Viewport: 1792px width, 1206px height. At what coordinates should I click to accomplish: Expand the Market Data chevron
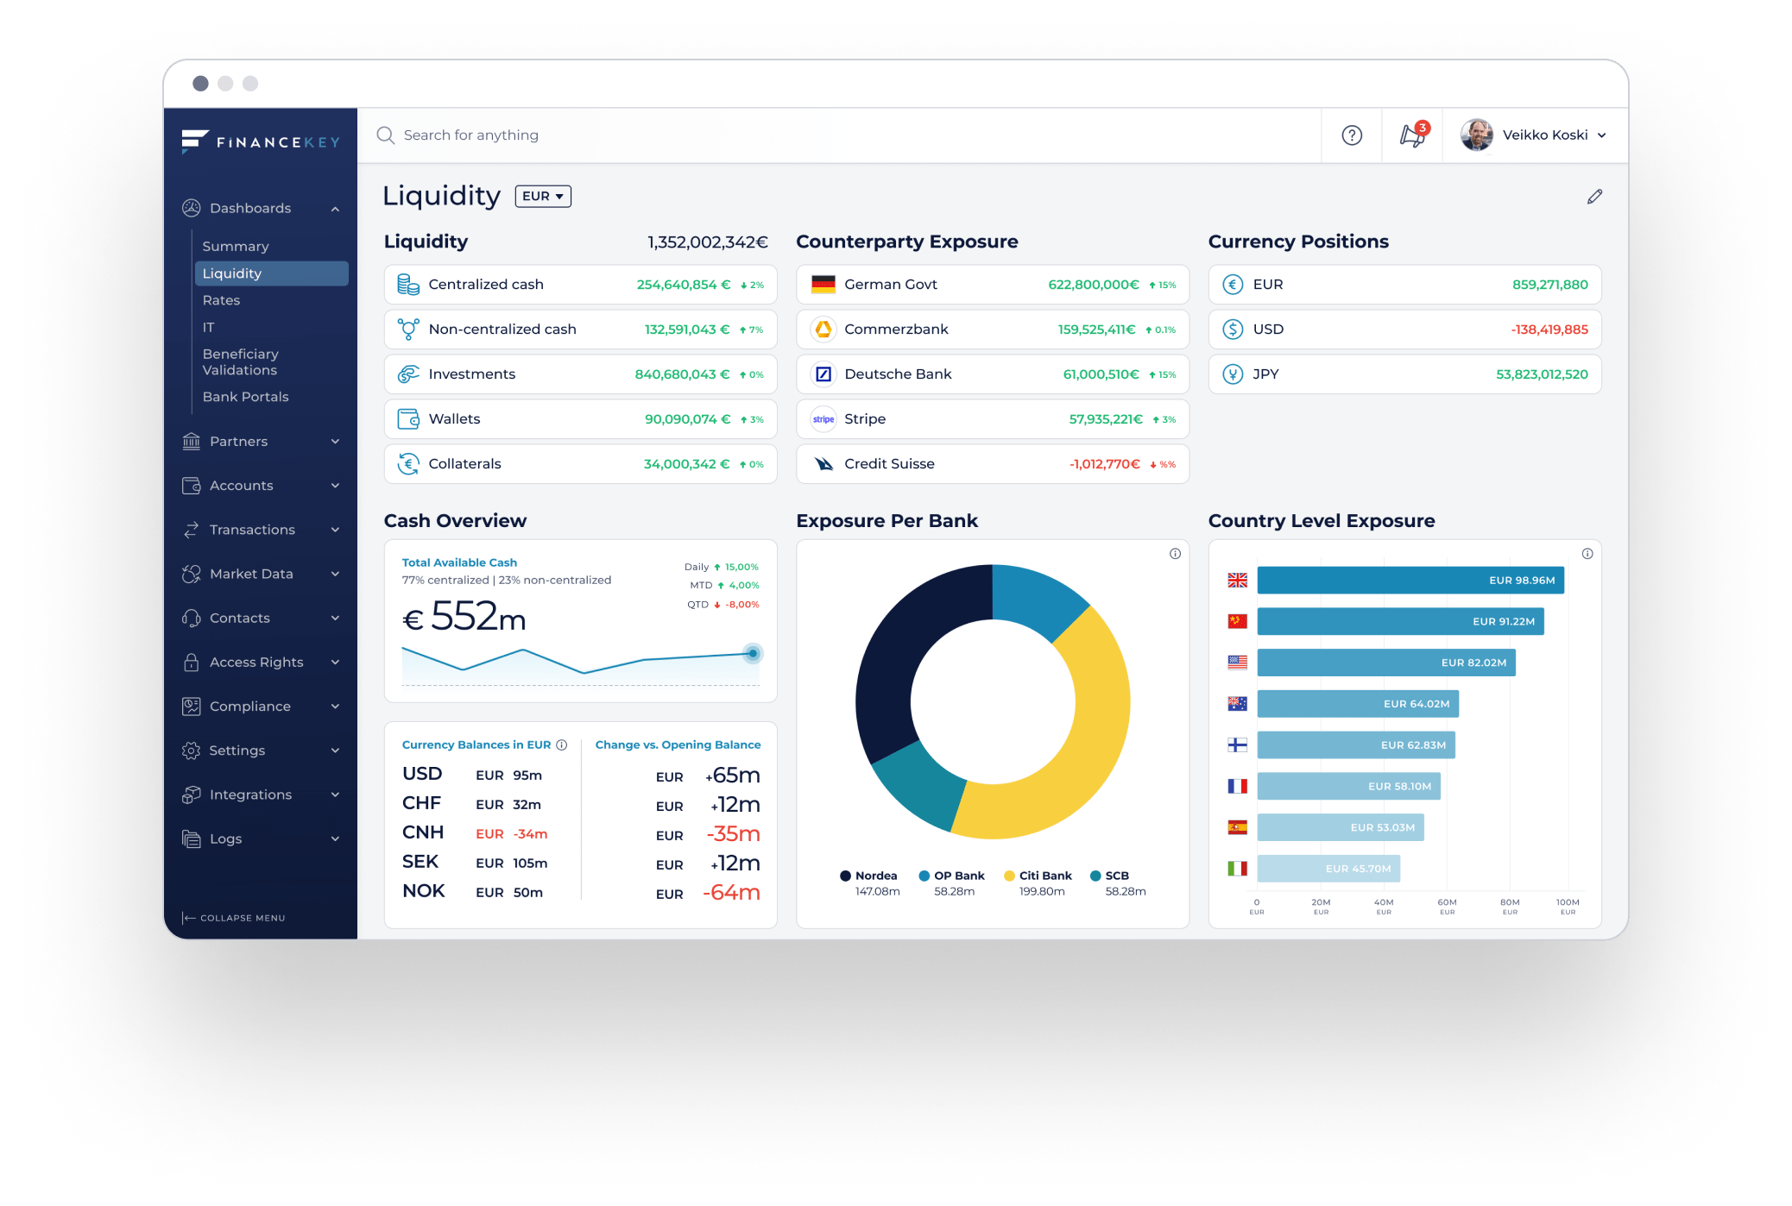pos(335,574)
